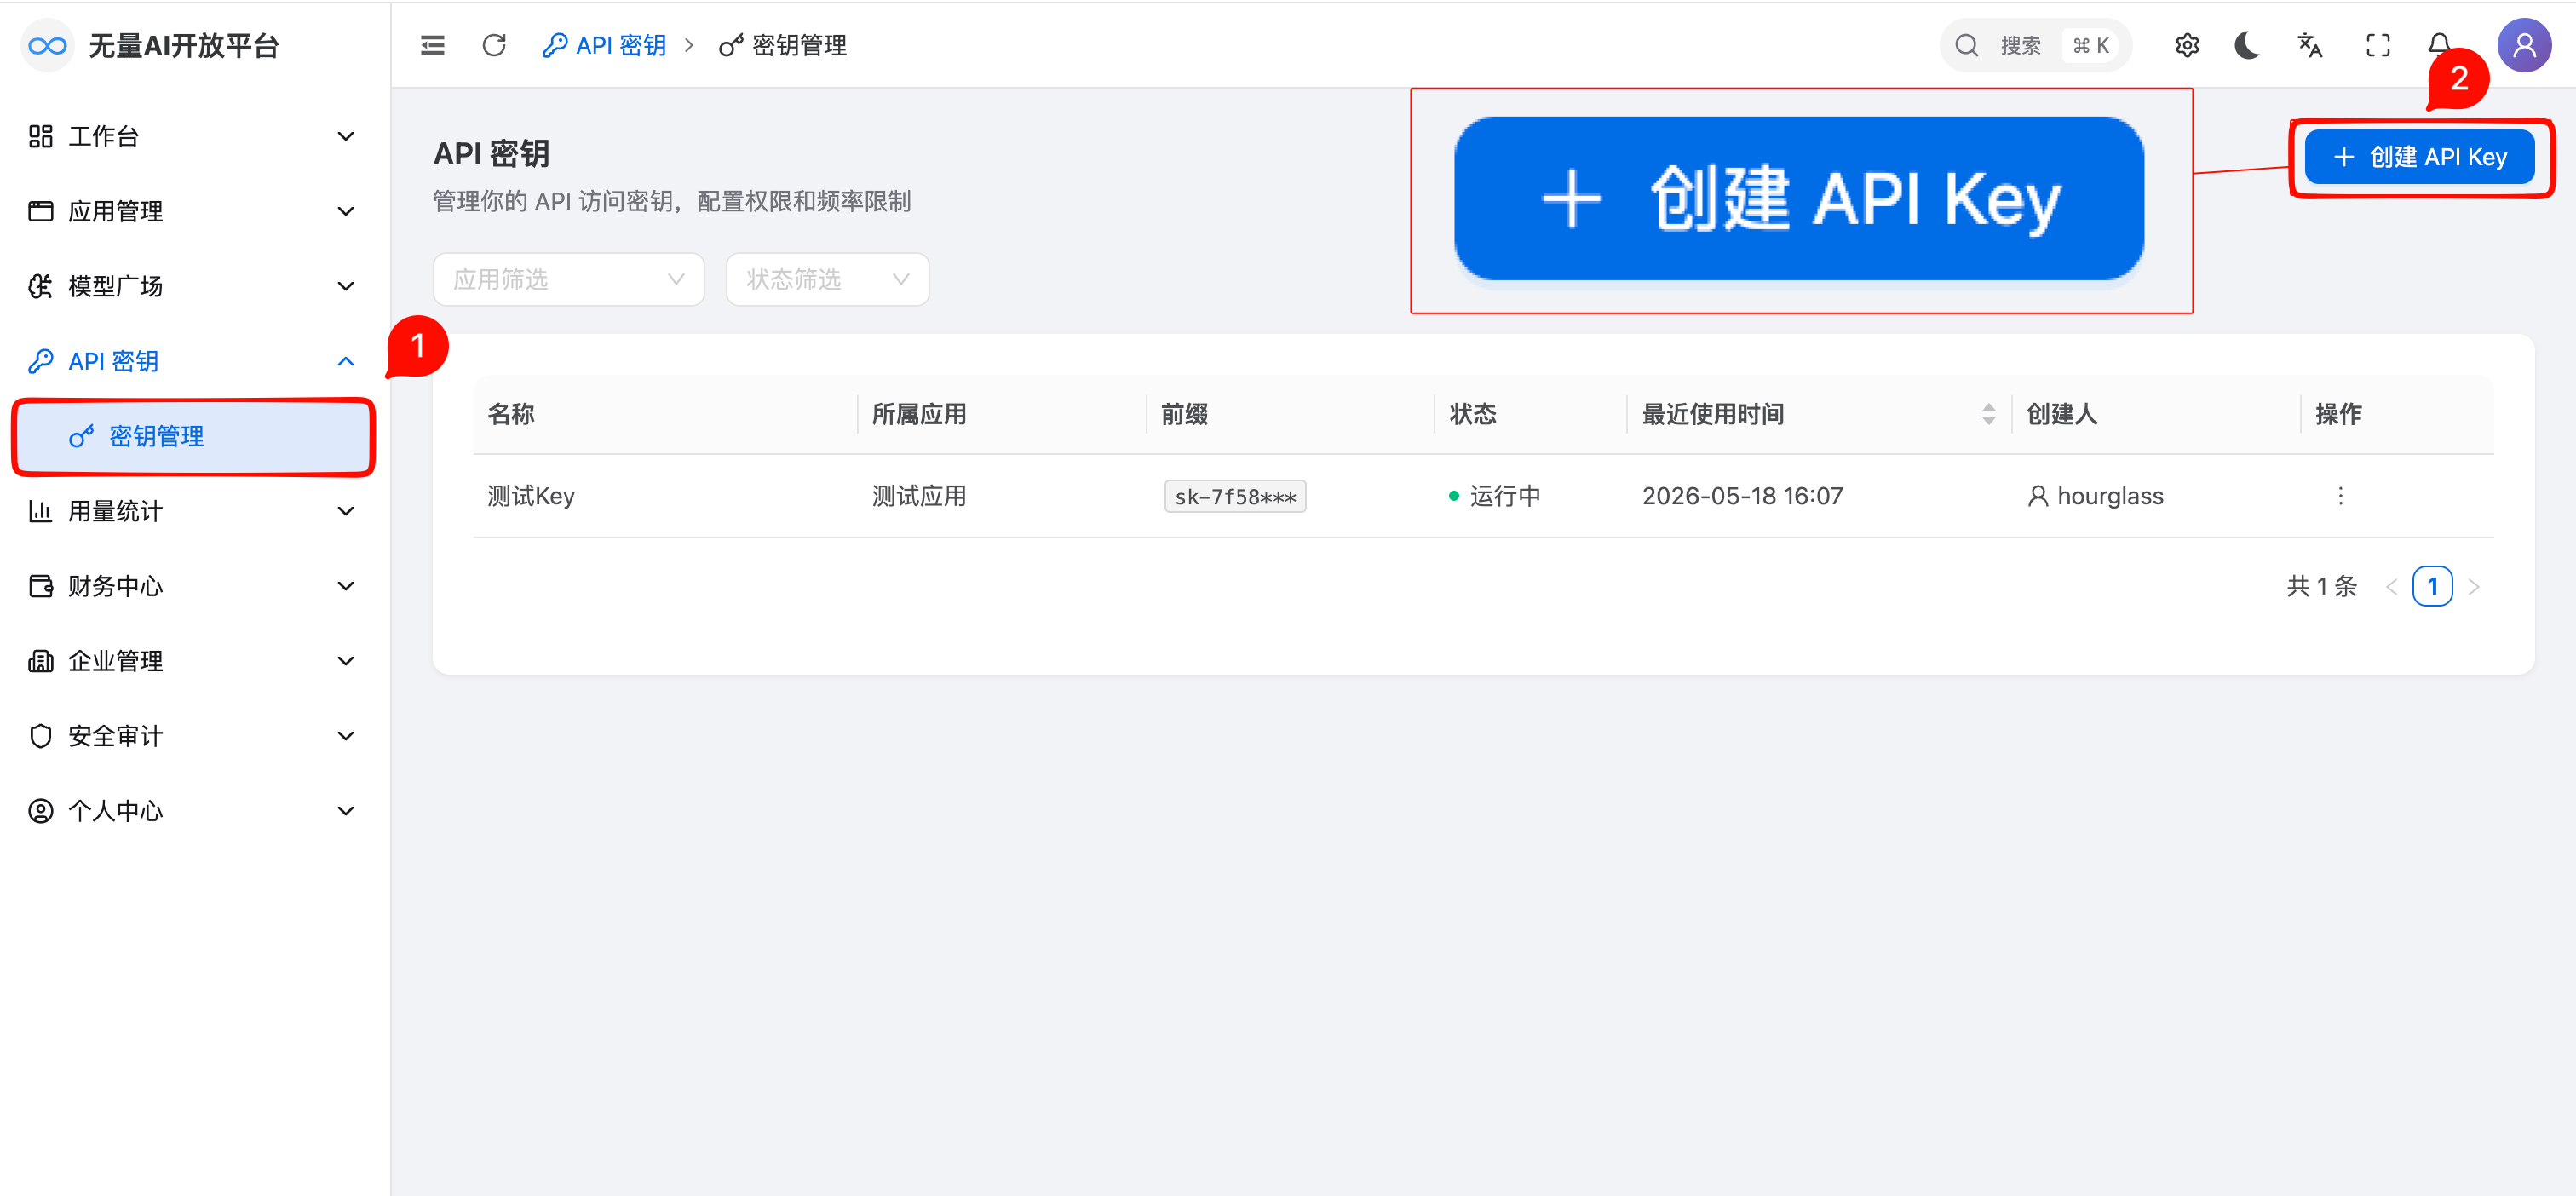Click the sk-7f58*** prefix tag

(1234, 496)
